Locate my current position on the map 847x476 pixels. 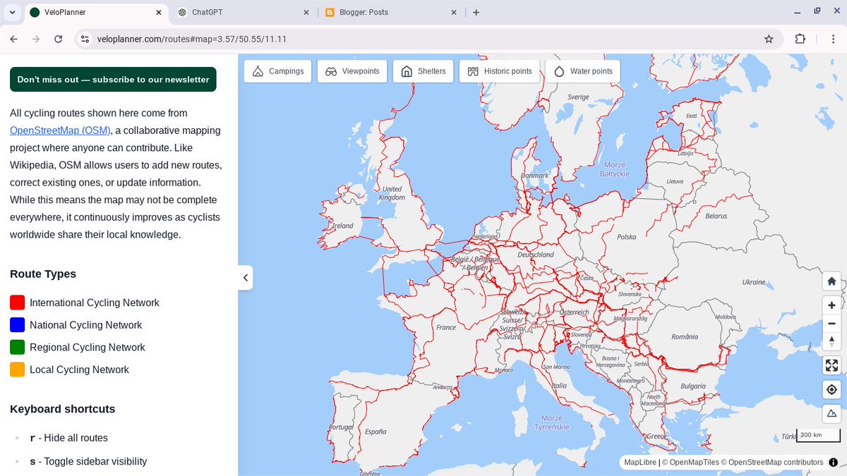(x=831, y=389)
